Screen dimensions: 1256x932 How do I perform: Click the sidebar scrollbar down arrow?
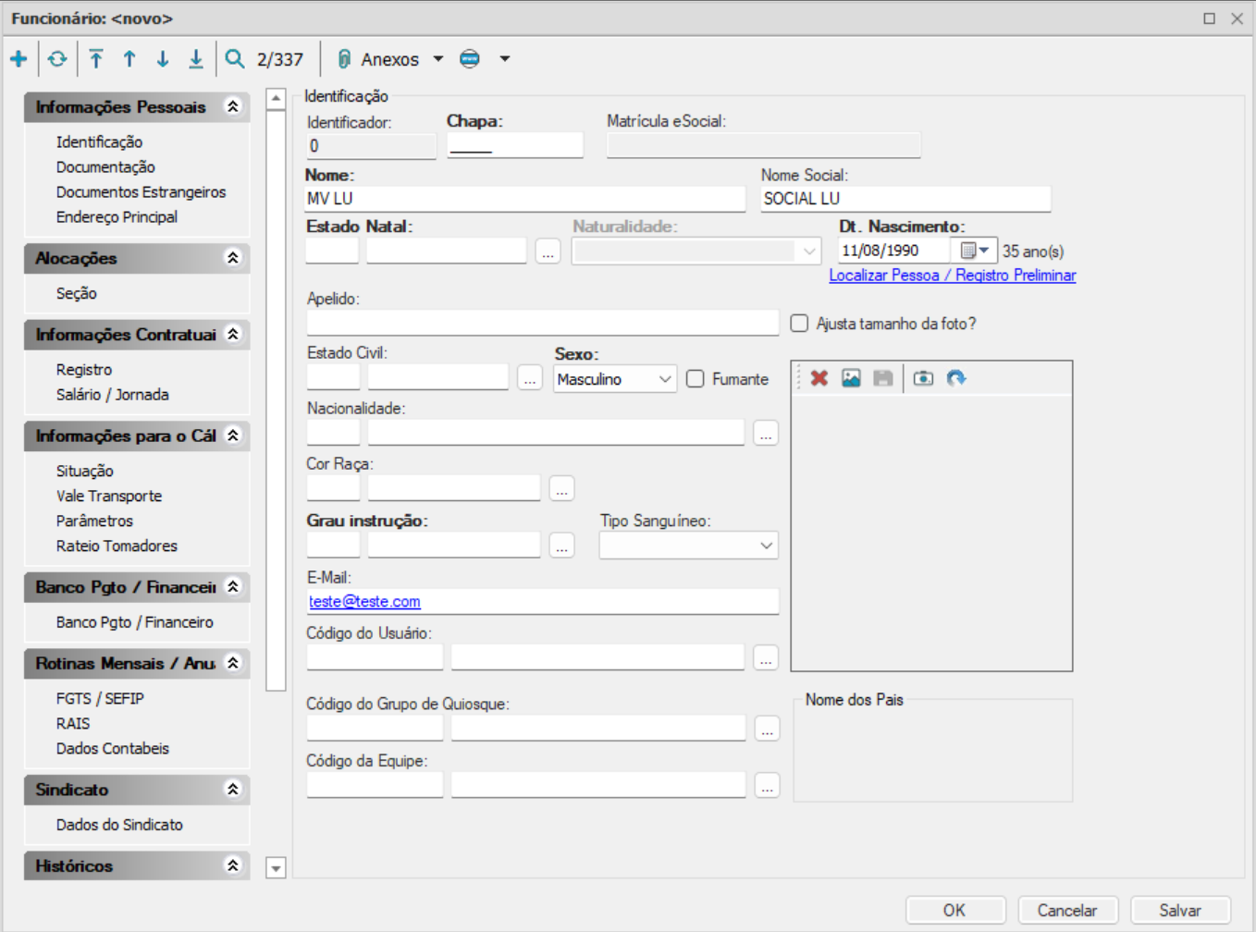point(276,867)
